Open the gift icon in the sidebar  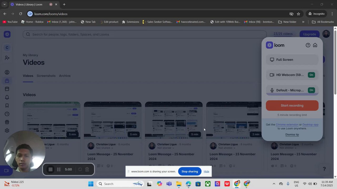(x=7, y=122)
